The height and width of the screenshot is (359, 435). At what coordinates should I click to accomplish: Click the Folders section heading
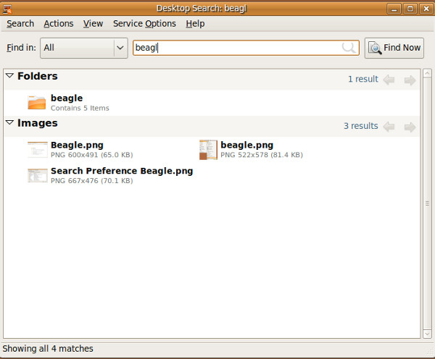click(x=38, y=76)
